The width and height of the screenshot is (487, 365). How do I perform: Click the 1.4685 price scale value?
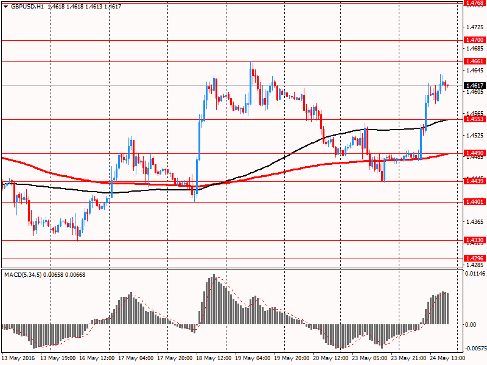click(475, 49)
